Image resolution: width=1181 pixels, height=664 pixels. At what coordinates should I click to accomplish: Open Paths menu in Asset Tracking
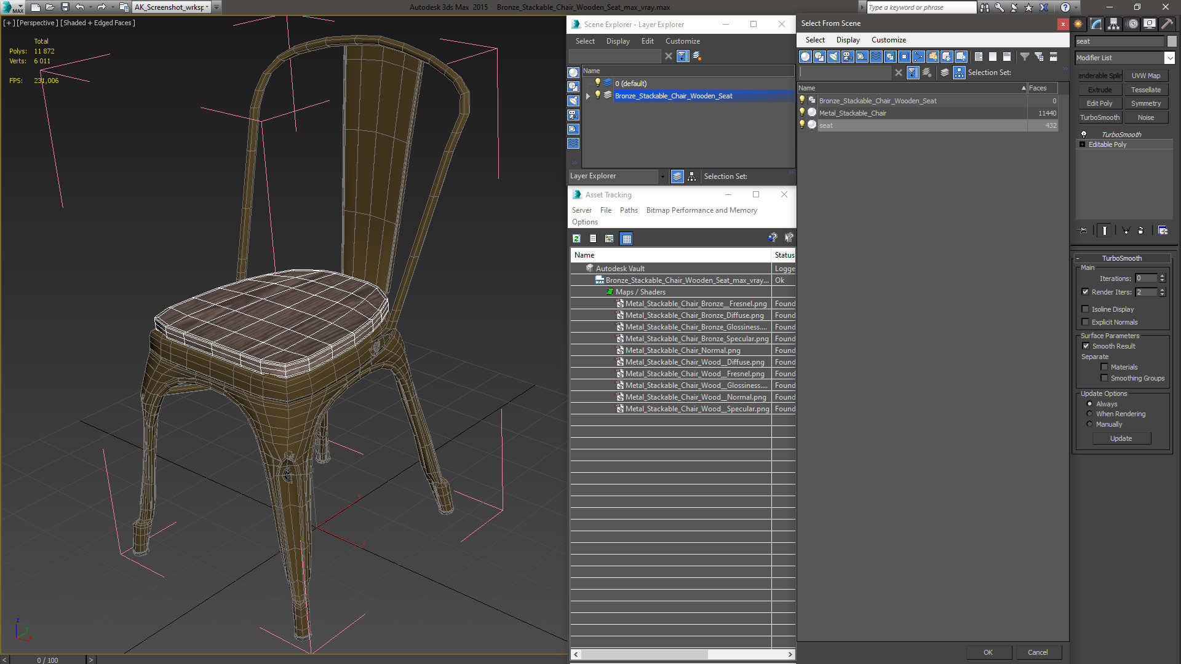629,210
